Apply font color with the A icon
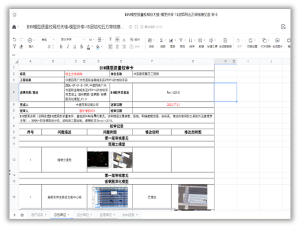The height and width of the screenshot is (228, 300). (x=88, y=47)
